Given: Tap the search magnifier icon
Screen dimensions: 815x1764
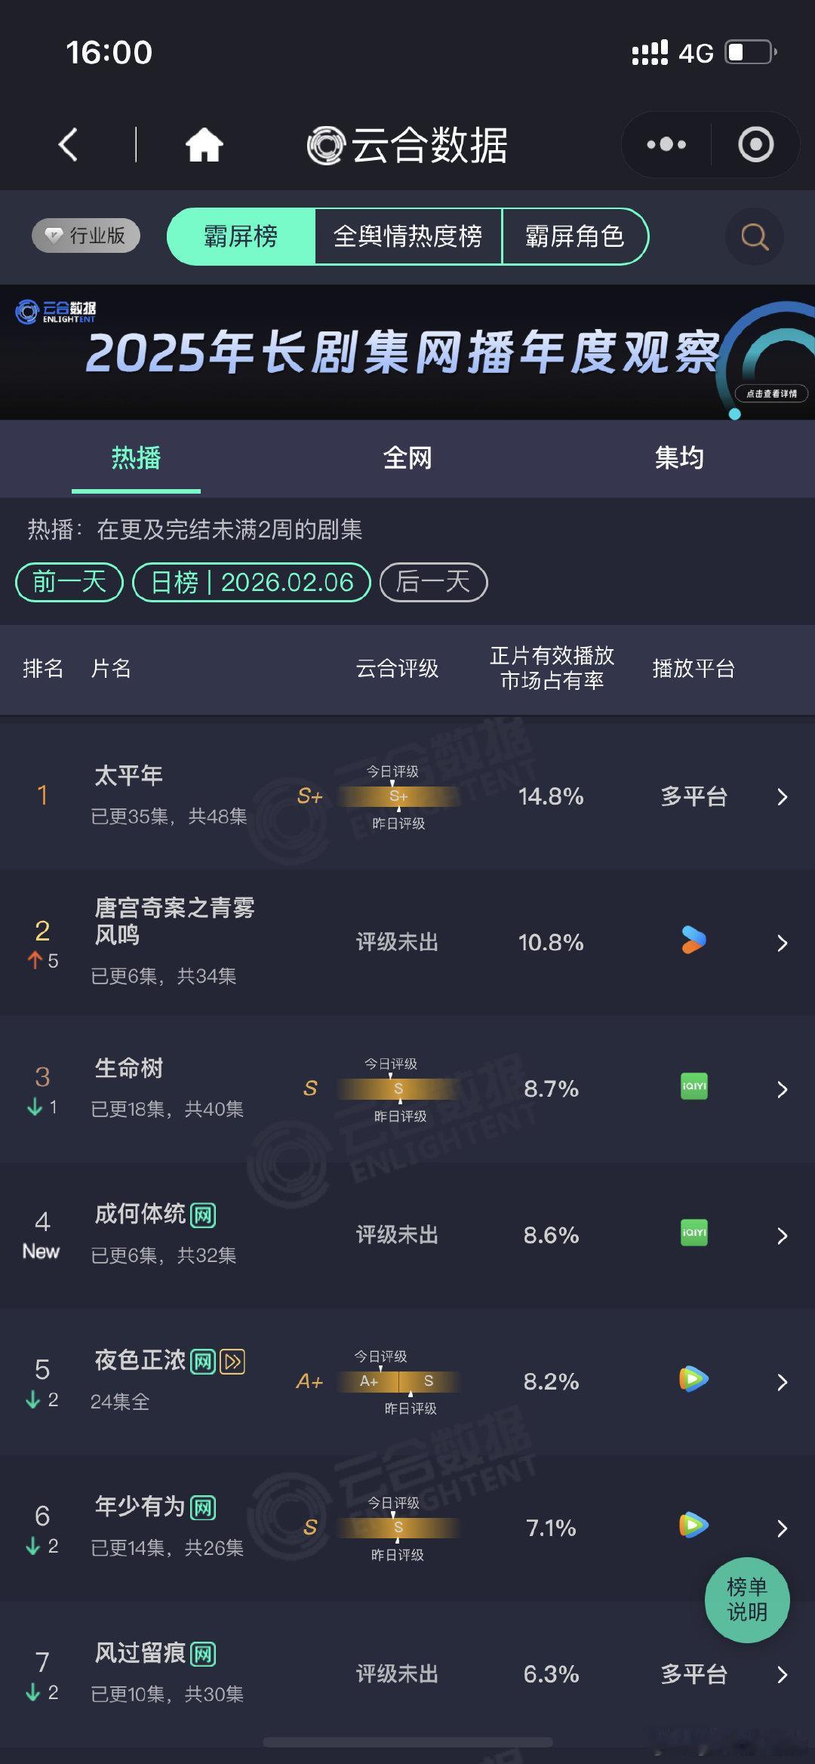Looking at the screenshot, I should (x=752, y=236).
